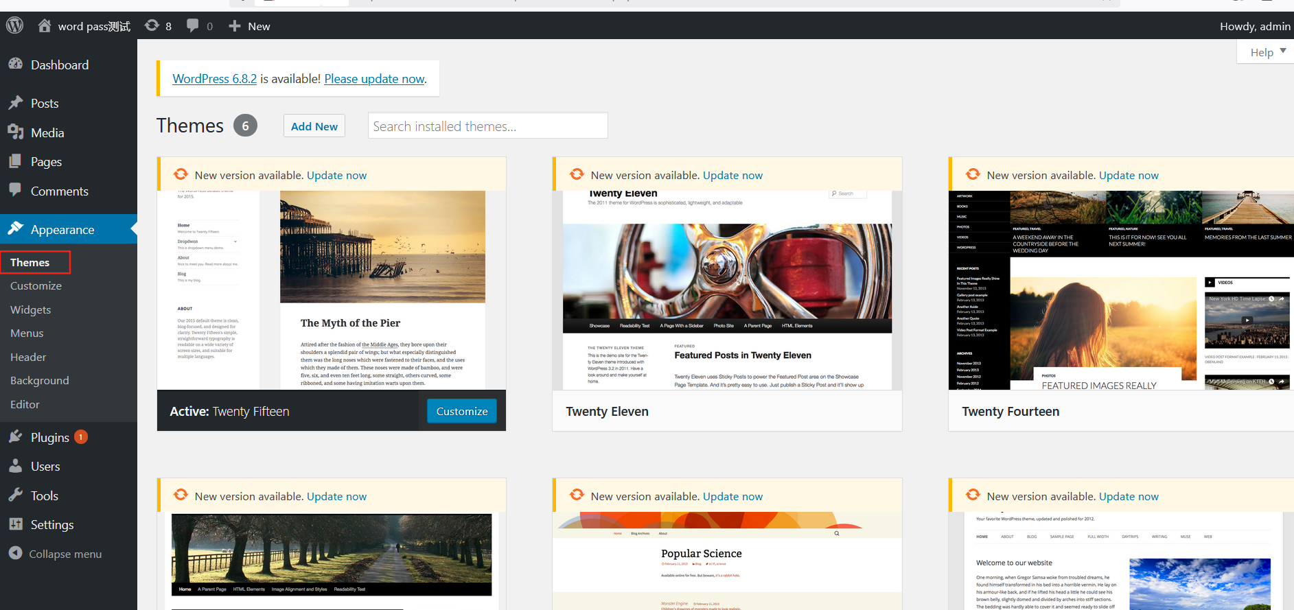Click update icon on Twenty Fifteen notice
This screenshot has width=1294, height=610.
(181, 174)
